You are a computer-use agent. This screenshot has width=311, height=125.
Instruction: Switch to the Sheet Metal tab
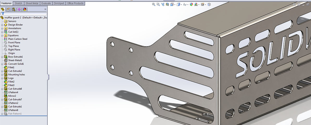coord(32,3)
